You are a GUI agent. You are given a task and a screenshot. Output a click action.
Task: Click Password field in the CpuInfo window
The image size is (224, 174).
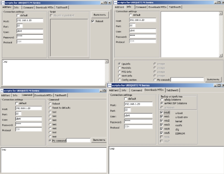tap(142, 36)
